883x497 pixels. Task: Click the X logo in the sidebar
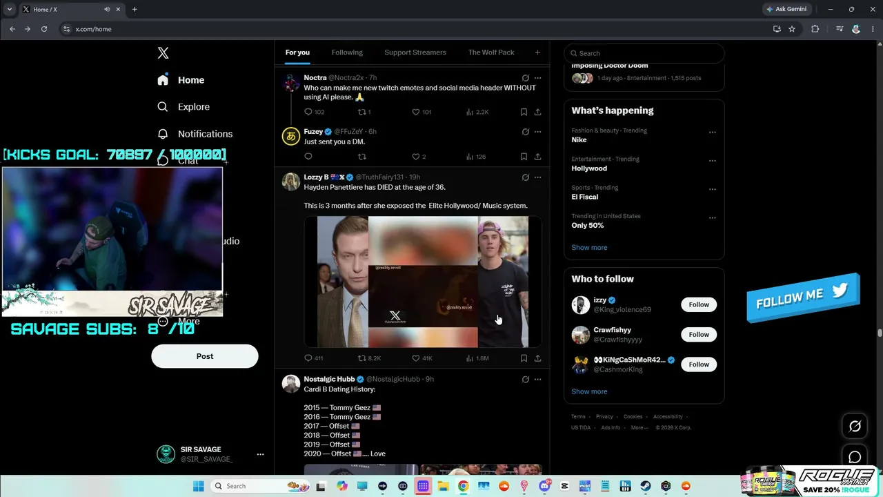pyautogui.click(x=163, y=53)
